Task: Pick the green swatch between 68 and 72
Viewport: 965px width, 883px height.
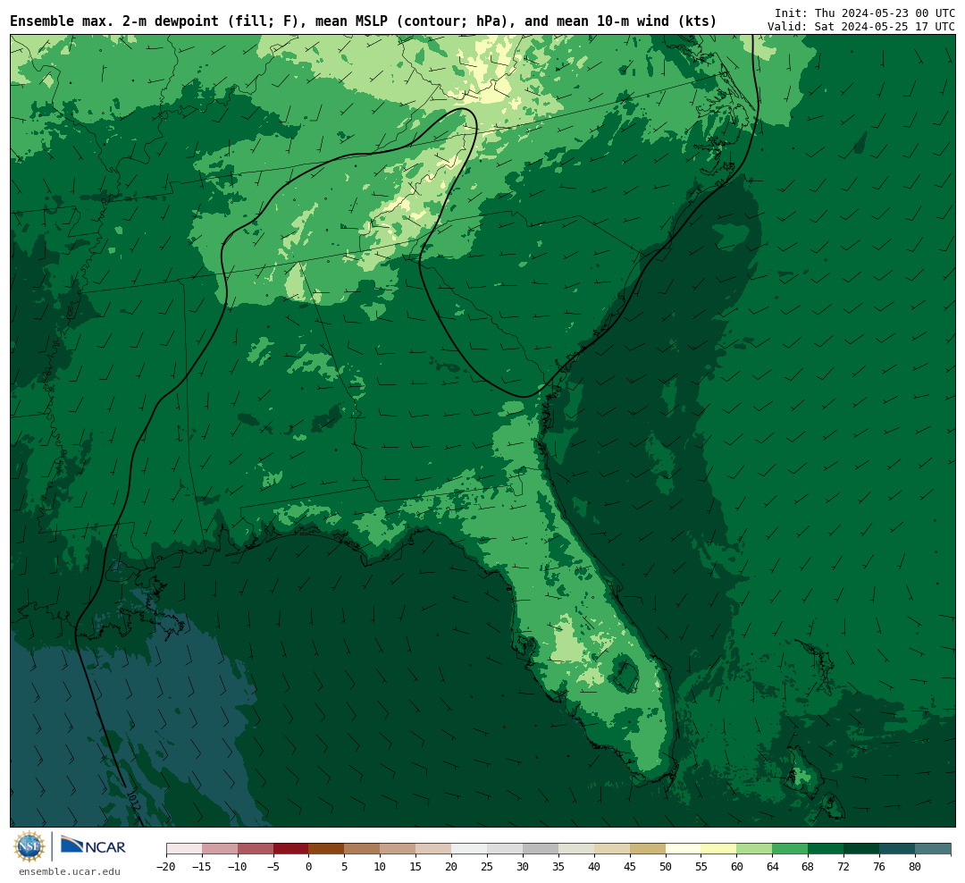Action: click(x=827, y=849)
